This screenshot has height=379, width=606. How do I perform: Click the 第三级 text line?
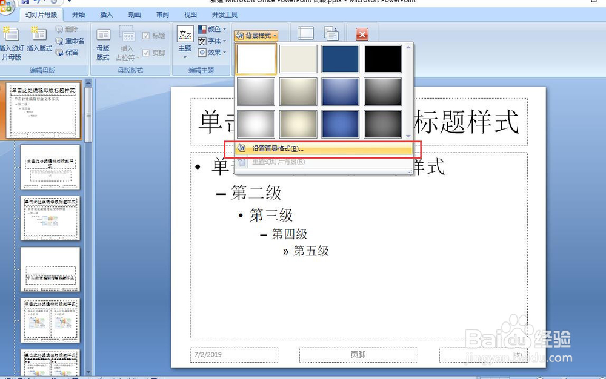click(271, 215)
